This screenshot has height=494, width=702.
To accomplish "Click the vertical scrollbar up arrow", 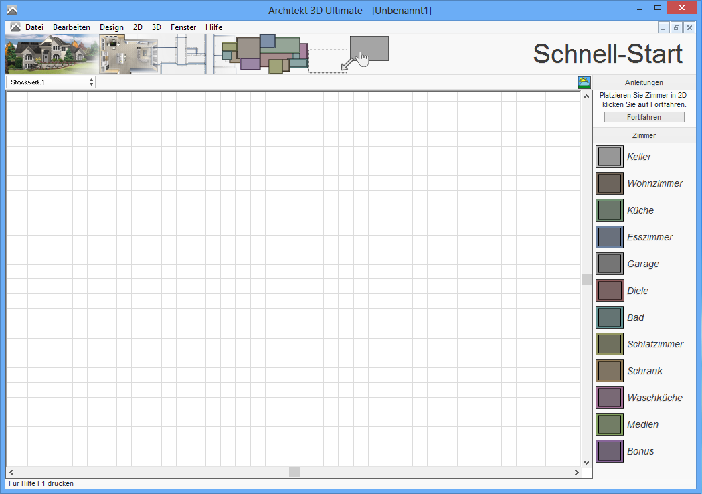I will coord(586,97).
